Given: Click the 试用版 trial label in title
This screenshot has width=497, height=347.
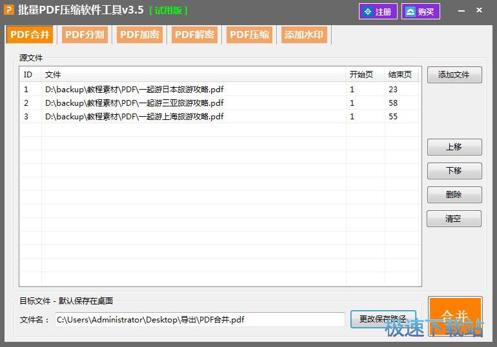Looking at the screenshot, I should (x=168, y=10).
